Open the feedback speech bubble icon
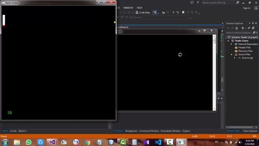 192,2
